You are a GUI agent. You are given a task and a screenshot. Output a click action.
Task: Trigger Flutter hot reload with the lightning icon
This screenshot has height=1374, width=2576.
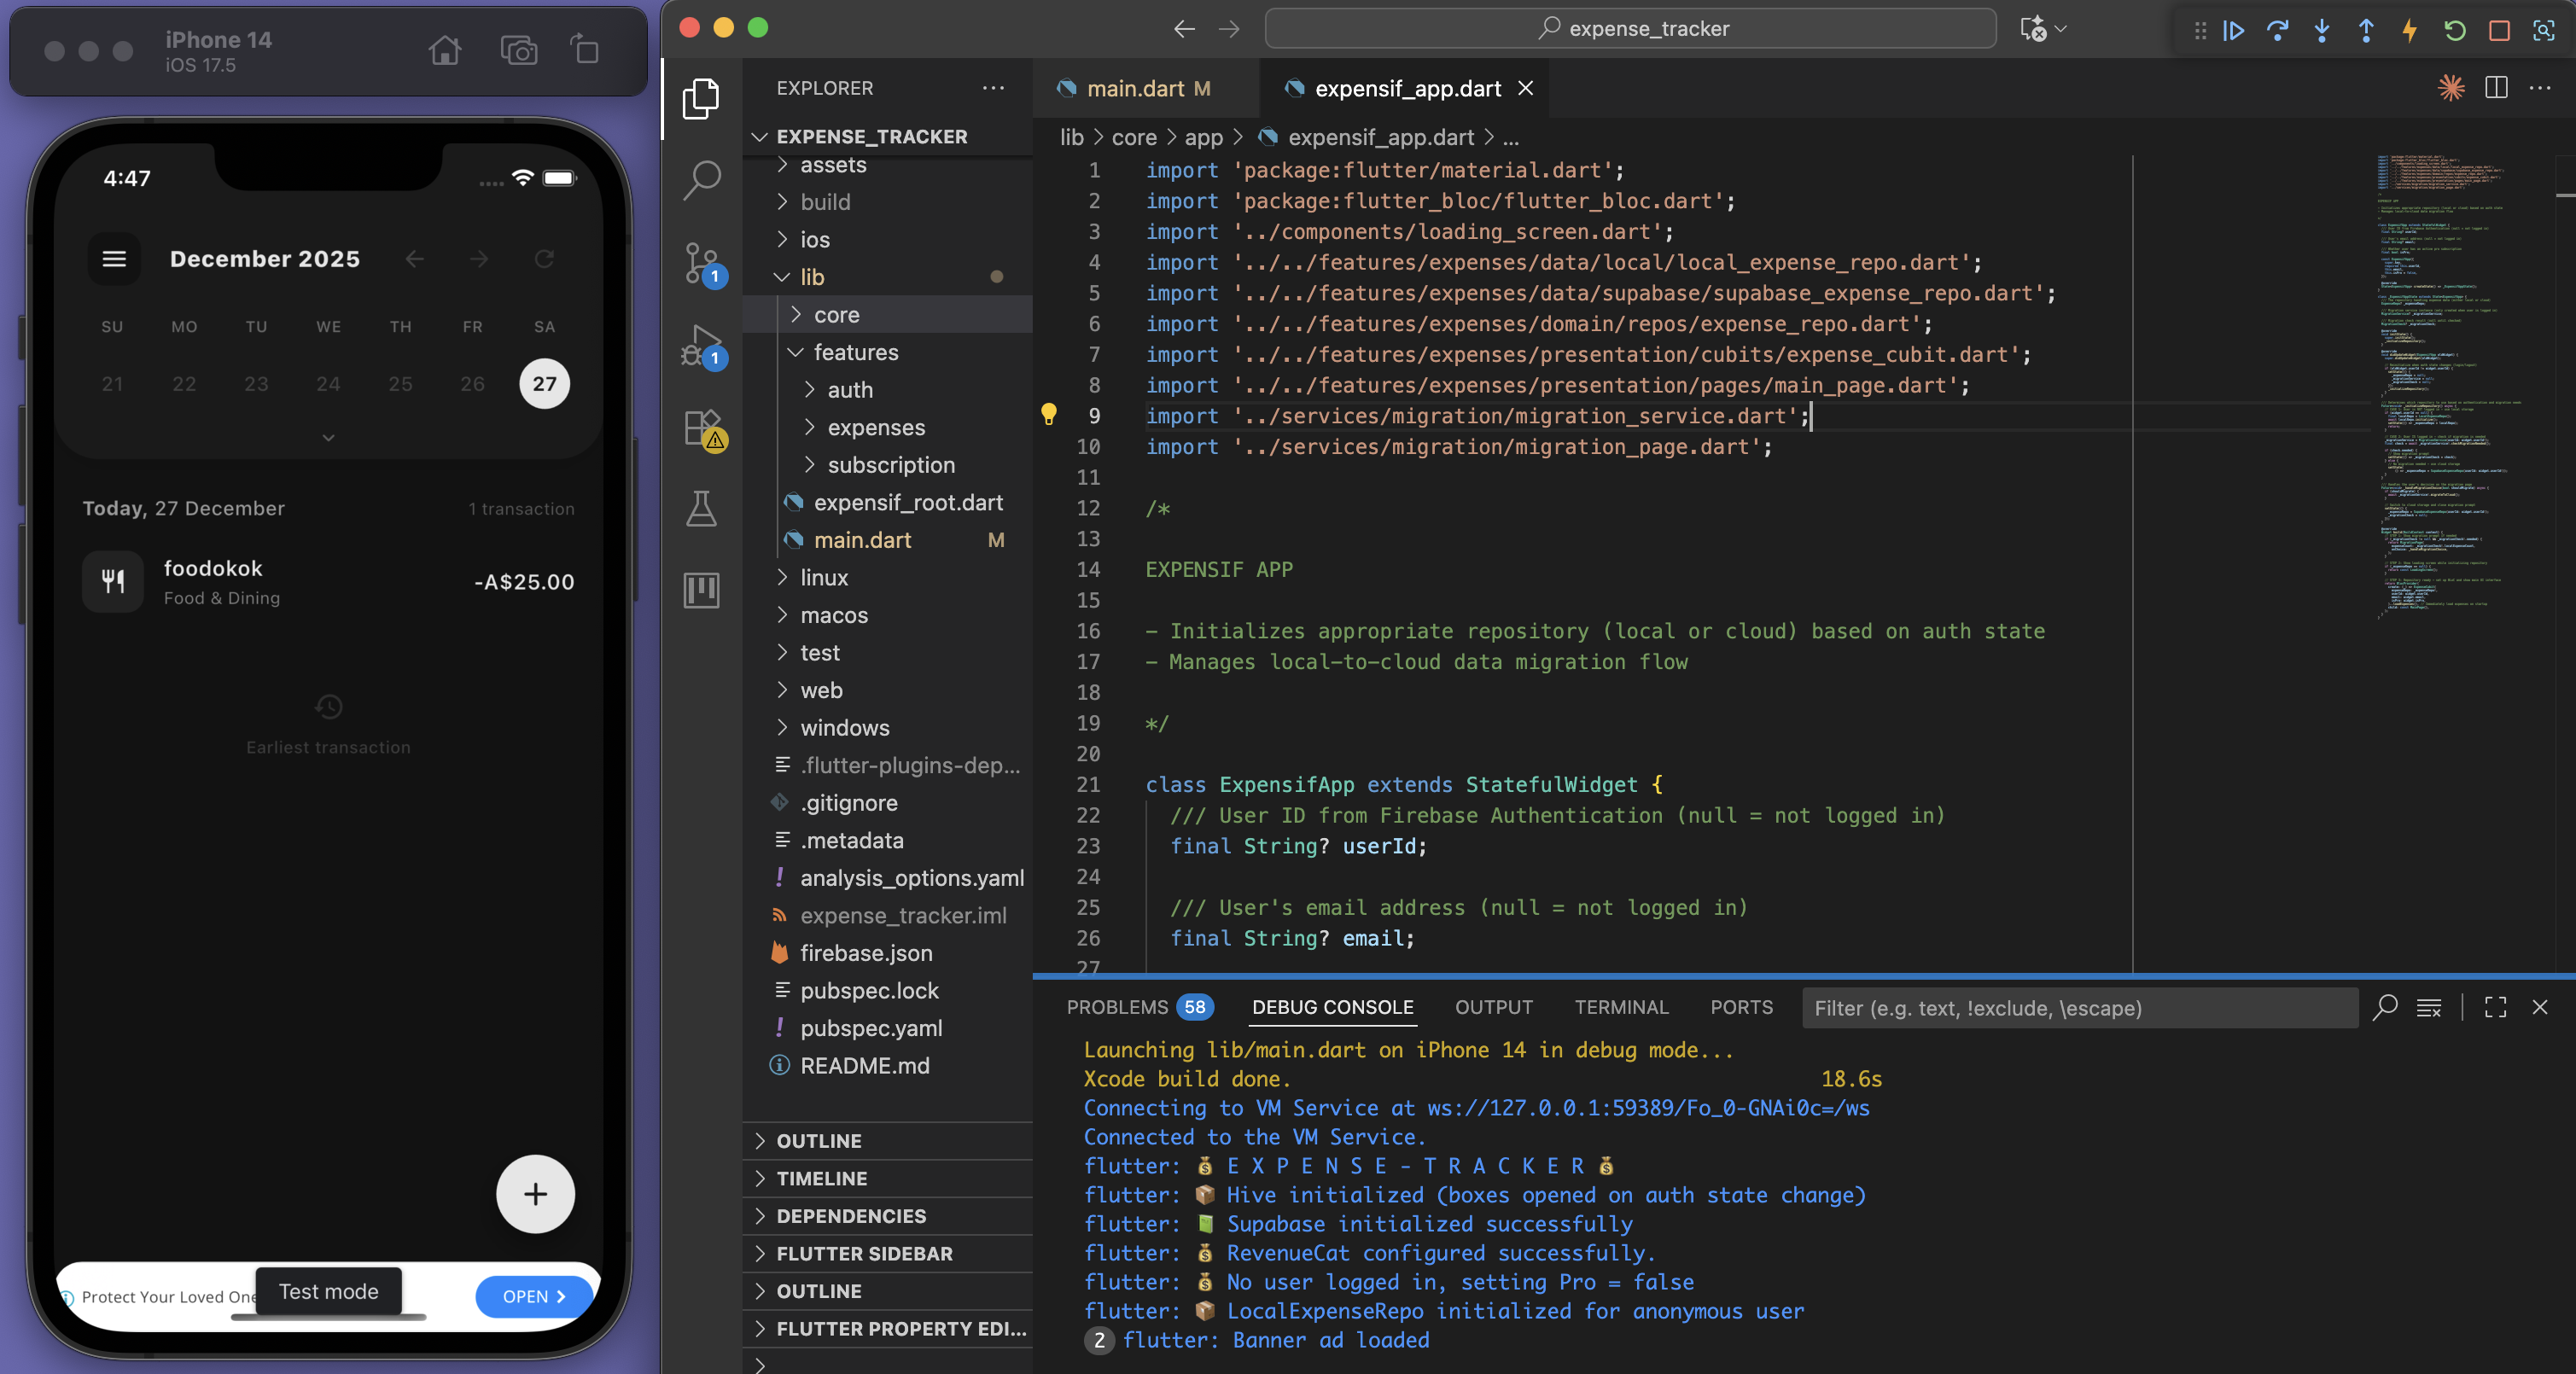point(2410,31)
